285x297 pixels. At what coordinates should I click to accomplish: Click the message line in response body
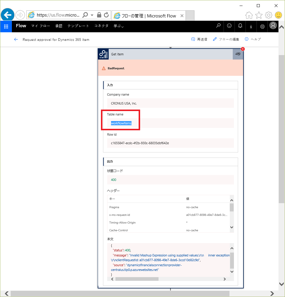coord(170,258)
